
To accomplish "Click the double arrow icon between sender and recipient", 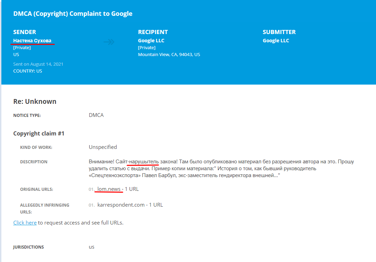I will [109, 42].
